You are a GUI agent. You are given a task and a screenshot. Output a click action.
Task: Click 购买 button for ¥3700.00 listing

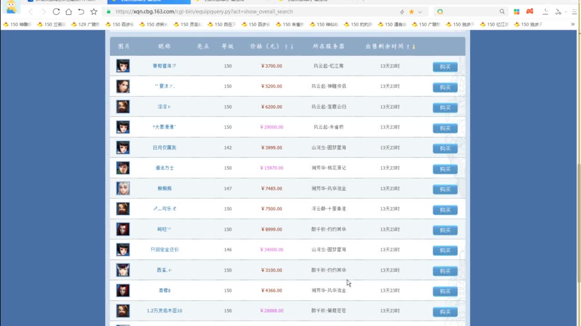[445, 67]
